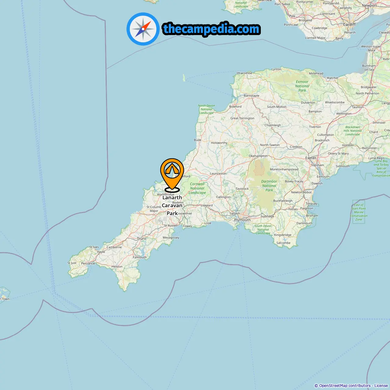The image size is (390, 390).
Task: Click the orange campsite pin marker
Action: 172,175
